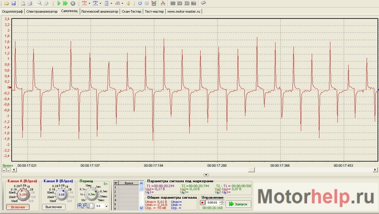Toggle Канал A button labeled Включен
Image resolution: width=379 pixels, height=214 pixels.
pyautogui.click(x=18, y=207)
